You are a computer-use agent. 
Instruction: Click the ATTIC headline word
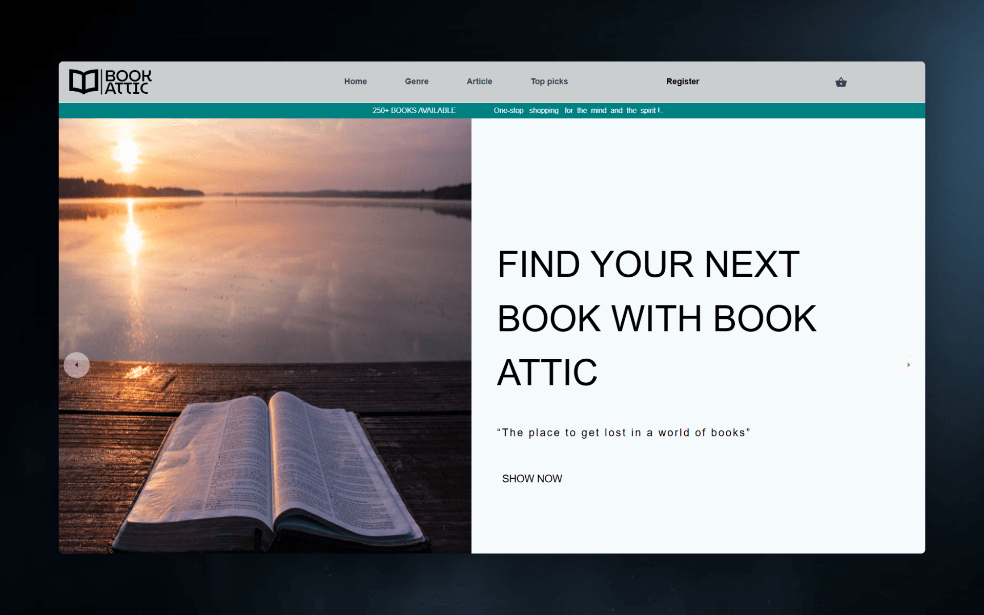click(547, 373)
